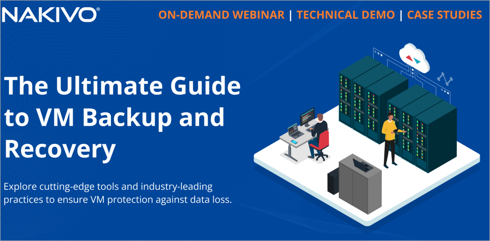Click the 'Explore cutting-edge tools' description text

118,194
